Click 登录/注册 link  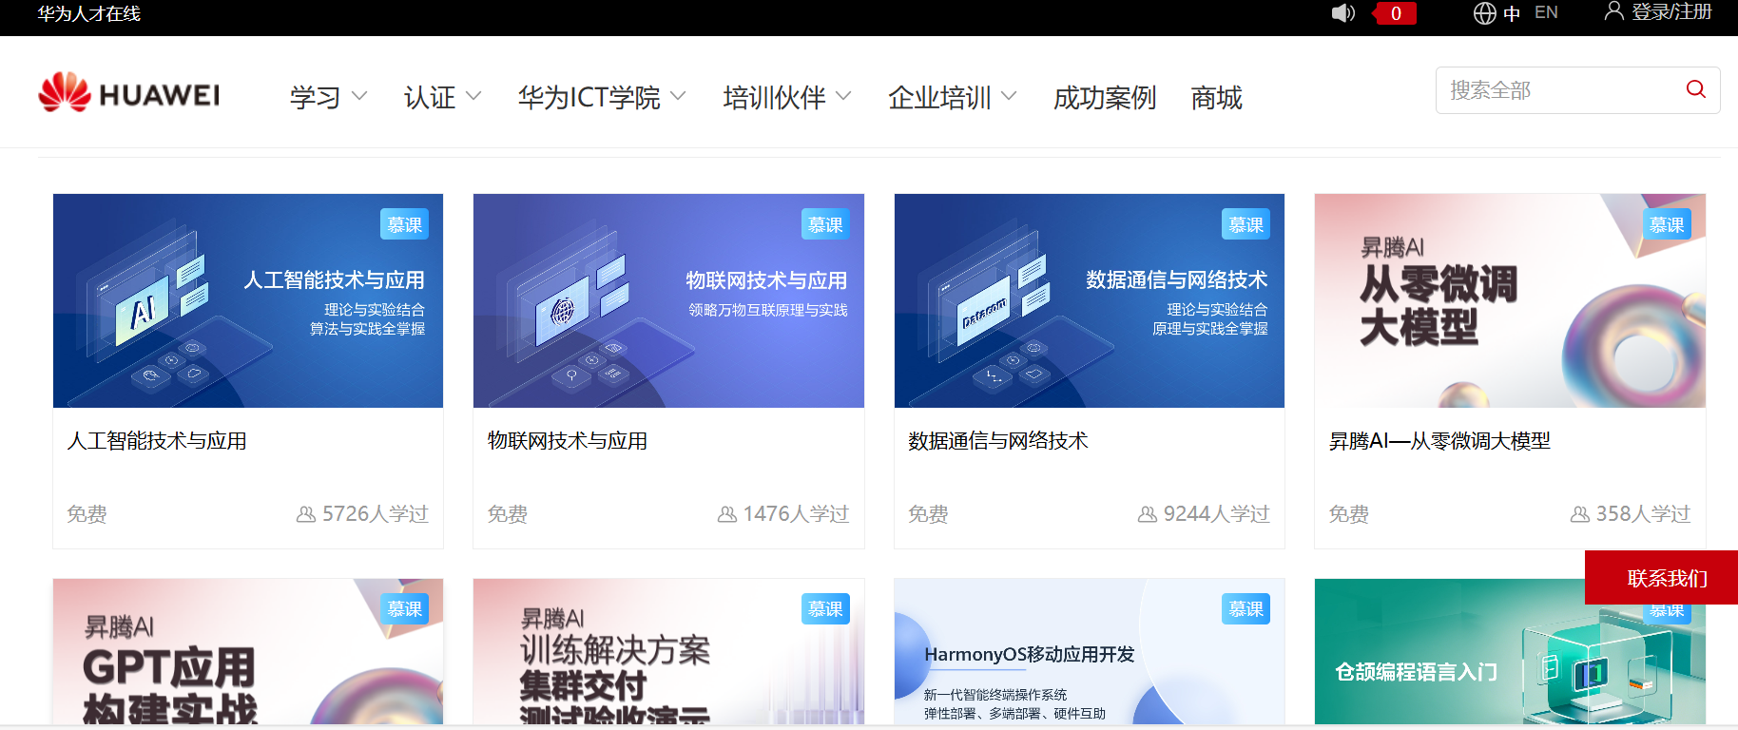click(1671, 12)
